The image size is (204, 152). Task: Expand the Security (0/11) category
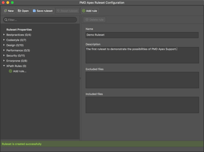coord(4,55)
